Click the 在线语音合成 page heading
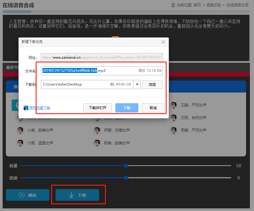 [x=18, y=5]
